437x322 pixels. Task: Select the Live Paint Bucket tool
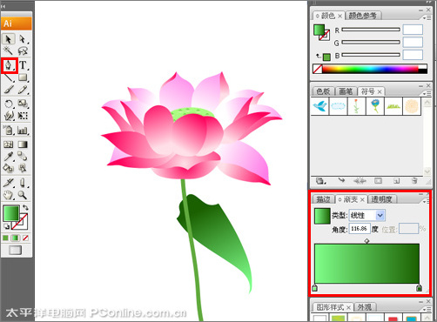9,168
